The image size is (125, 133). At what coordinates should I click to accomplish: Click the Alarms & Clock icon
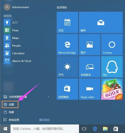pyautogui.click(x=7, y=61)
